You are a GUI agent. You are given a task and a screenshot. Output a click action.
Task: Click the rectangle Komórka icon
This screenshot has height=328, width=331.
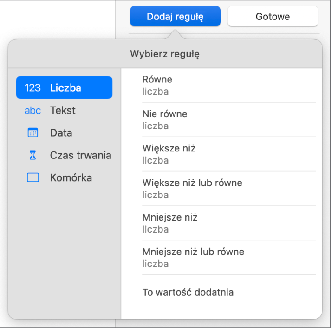click(x=32, y=177)
